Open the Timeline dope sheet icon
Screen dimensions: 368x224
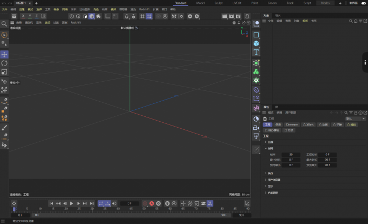click(247, 203)
